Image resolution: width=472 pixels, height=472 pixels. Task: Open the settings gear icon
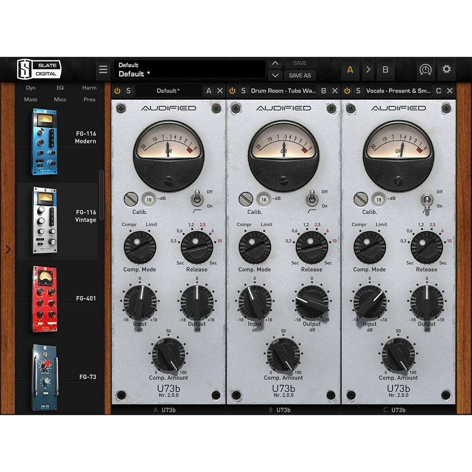tap(447, 69)
